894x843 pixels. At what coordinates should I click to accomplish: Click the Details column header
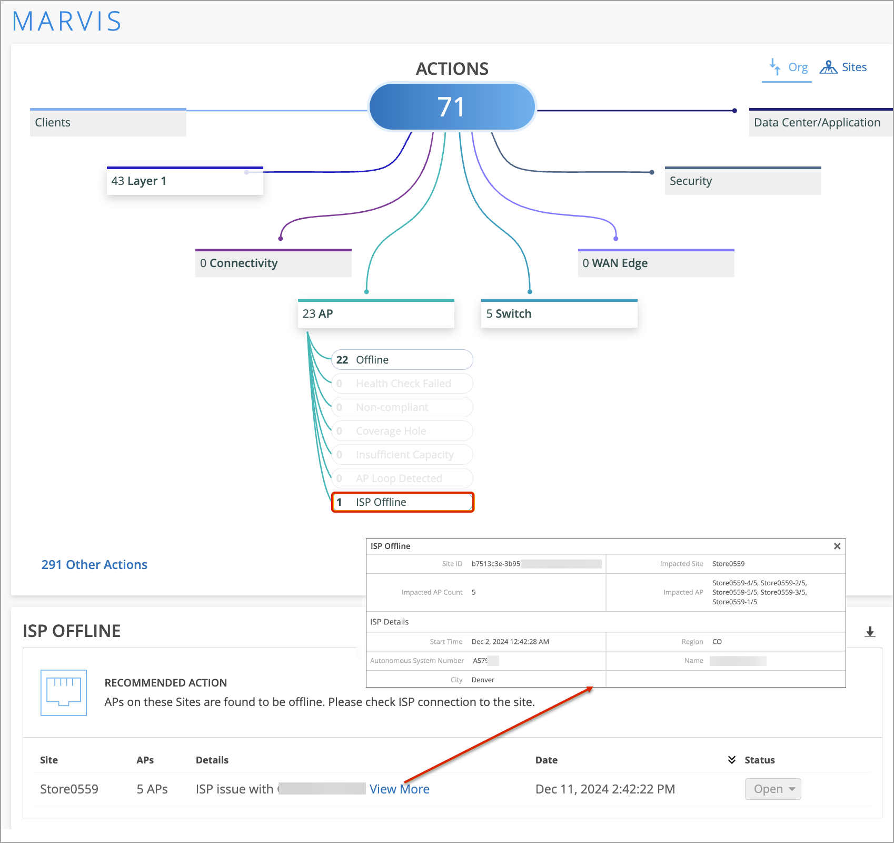(x=212, y=760)
